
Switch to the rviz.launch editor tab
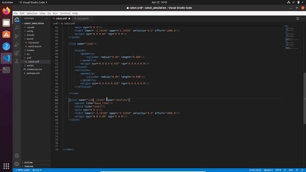point(83,19)
